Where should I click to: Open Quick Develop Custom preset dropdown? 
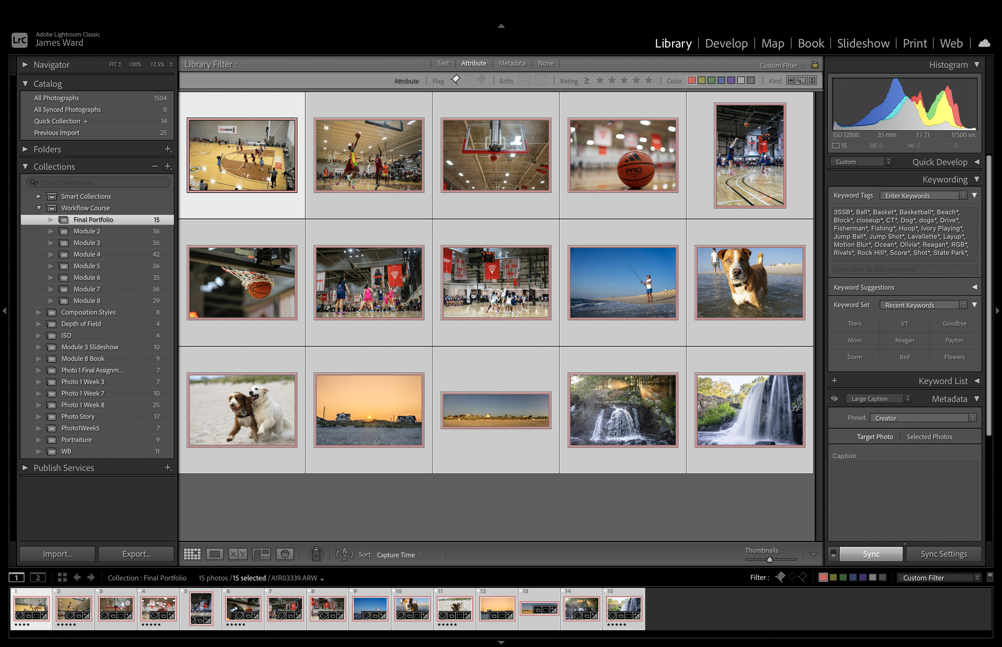861,162
